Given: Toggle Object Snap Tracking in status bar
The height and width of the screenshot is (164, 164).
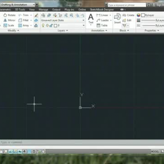Looking at the screenshot, I should [x=10, y=151].
